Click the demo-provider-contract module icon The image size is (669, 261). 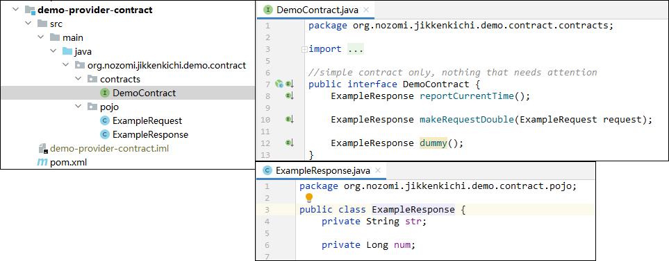tap(31, 10)
